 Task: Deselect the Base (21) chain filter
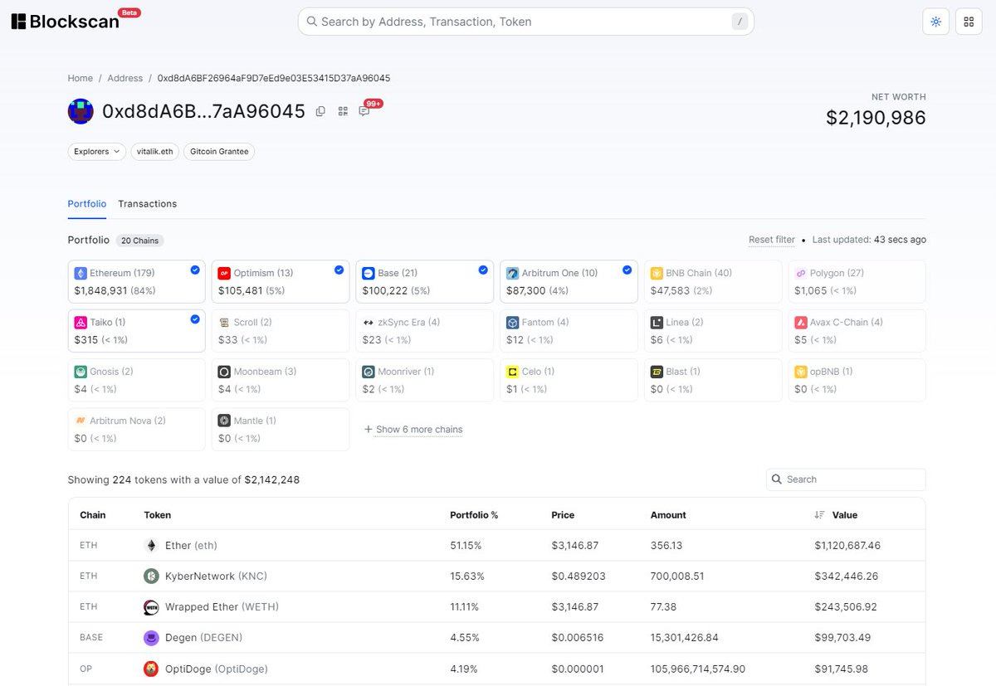click(425, 282)
